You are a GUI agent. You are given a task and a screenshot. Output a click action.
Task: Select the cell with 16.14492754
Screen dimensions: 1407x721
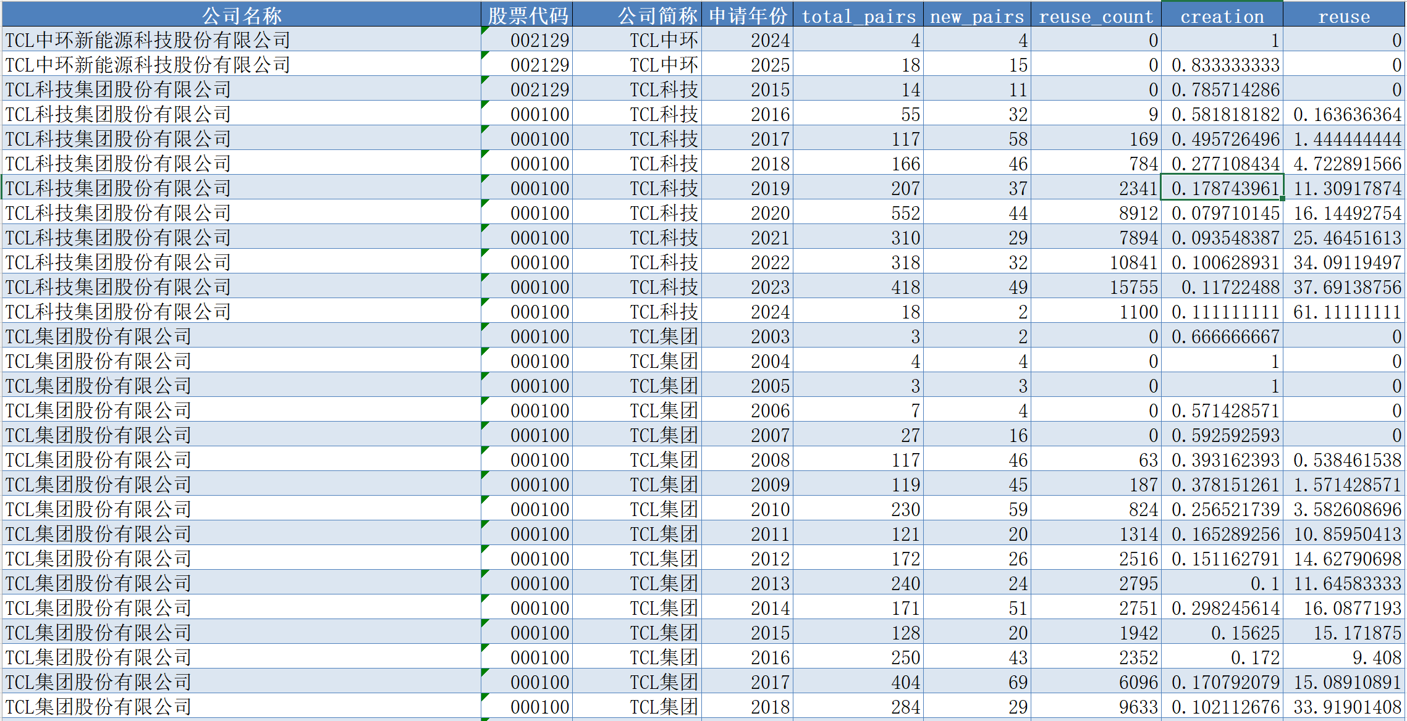click(1344, 212)
